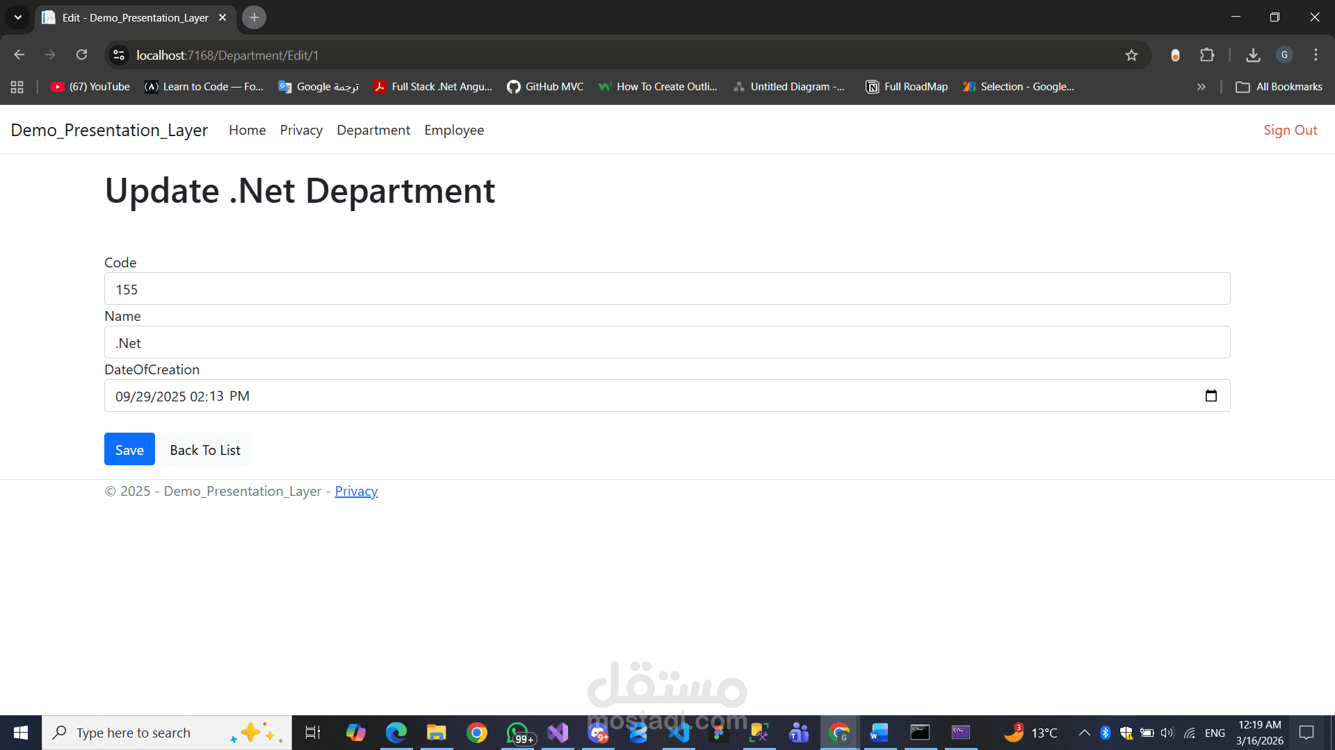Expand the hidden bookmarks overflow chevron

[1201, 87]
